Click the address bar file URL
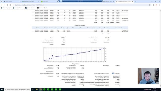The height and width of the screenshot is (91, 161). (29, 5)
